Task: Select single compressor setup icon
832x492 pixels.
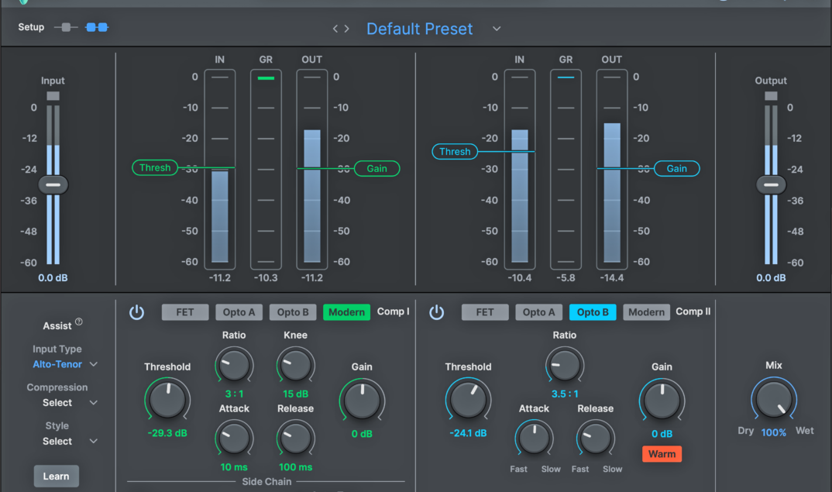Action: (x=66, y=27)
